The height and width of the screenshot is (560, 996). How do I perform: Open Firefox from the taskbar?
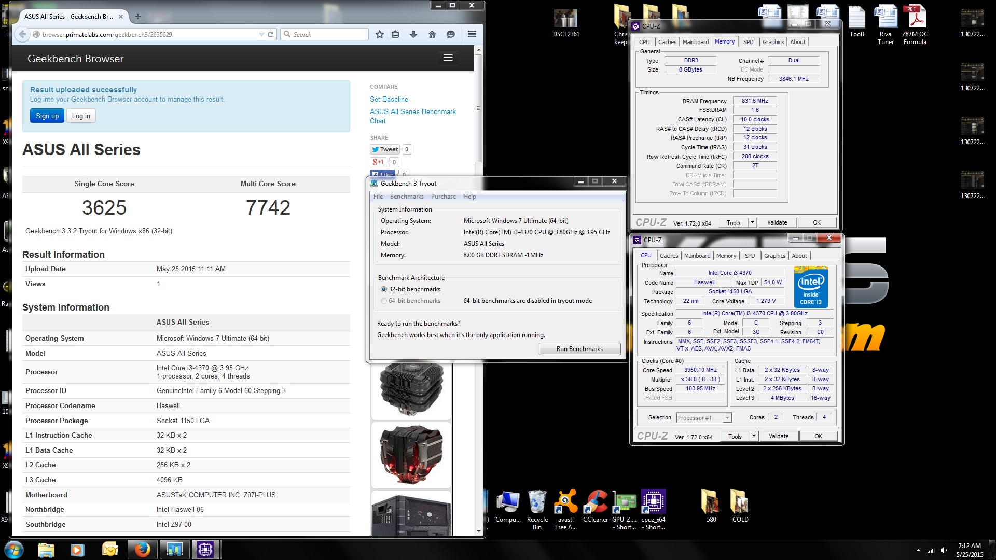click(142, 550)
